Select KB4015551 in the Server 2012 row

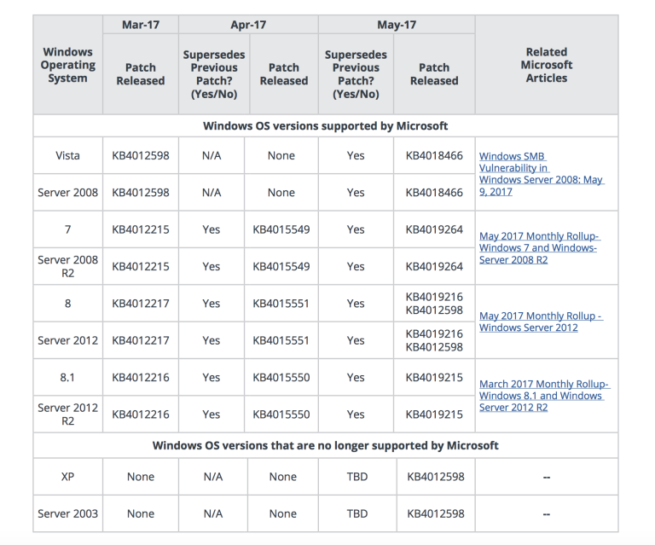(x=281, y=340)
